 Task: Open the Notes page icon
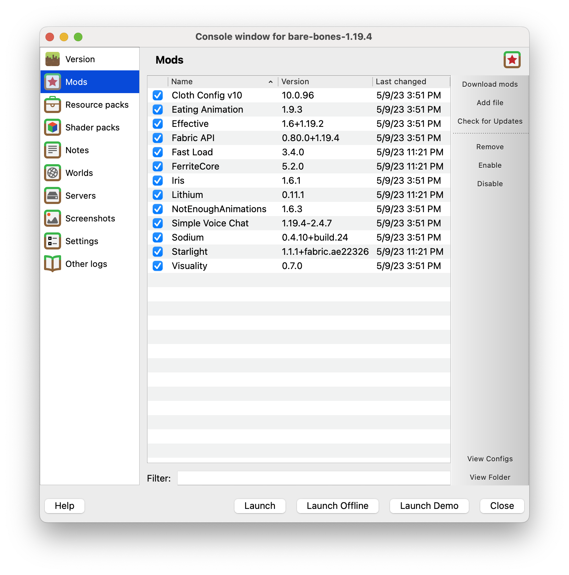pyautogui.click(x=53, y=150)
